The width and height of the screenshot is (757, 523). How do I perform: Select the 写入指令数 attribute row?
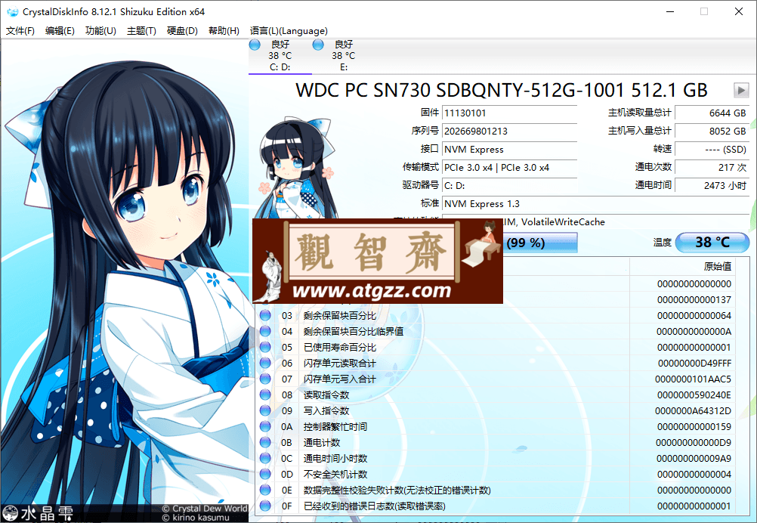click(x=496, y=410)
